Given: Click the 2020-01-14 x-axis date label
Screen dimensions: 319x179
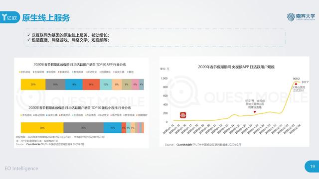Looking at the screenshot, I should tap(168, 129).
